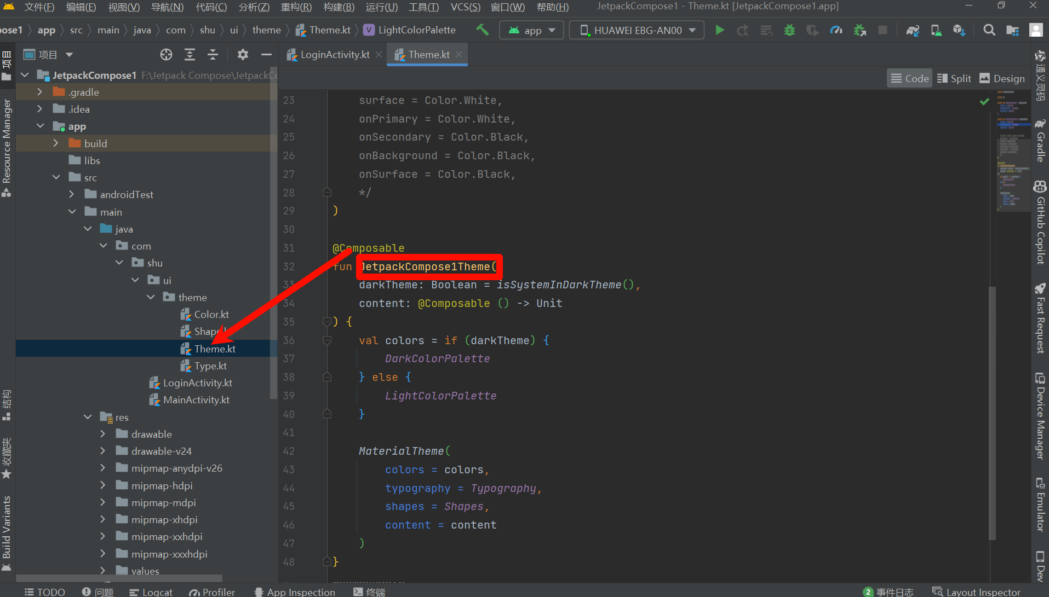Click the Apply Changes and Restart Activity icon

coord(743,30)
